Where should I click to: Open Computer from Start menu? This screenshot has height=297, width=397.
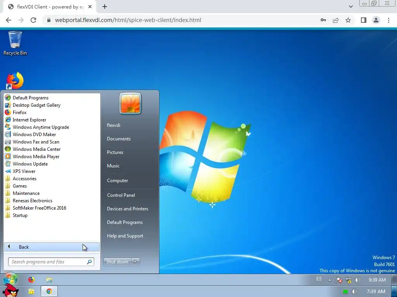[117, 181]
